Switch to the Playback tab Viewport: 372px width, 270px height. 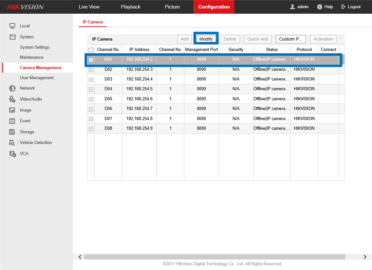click(130, 7)
